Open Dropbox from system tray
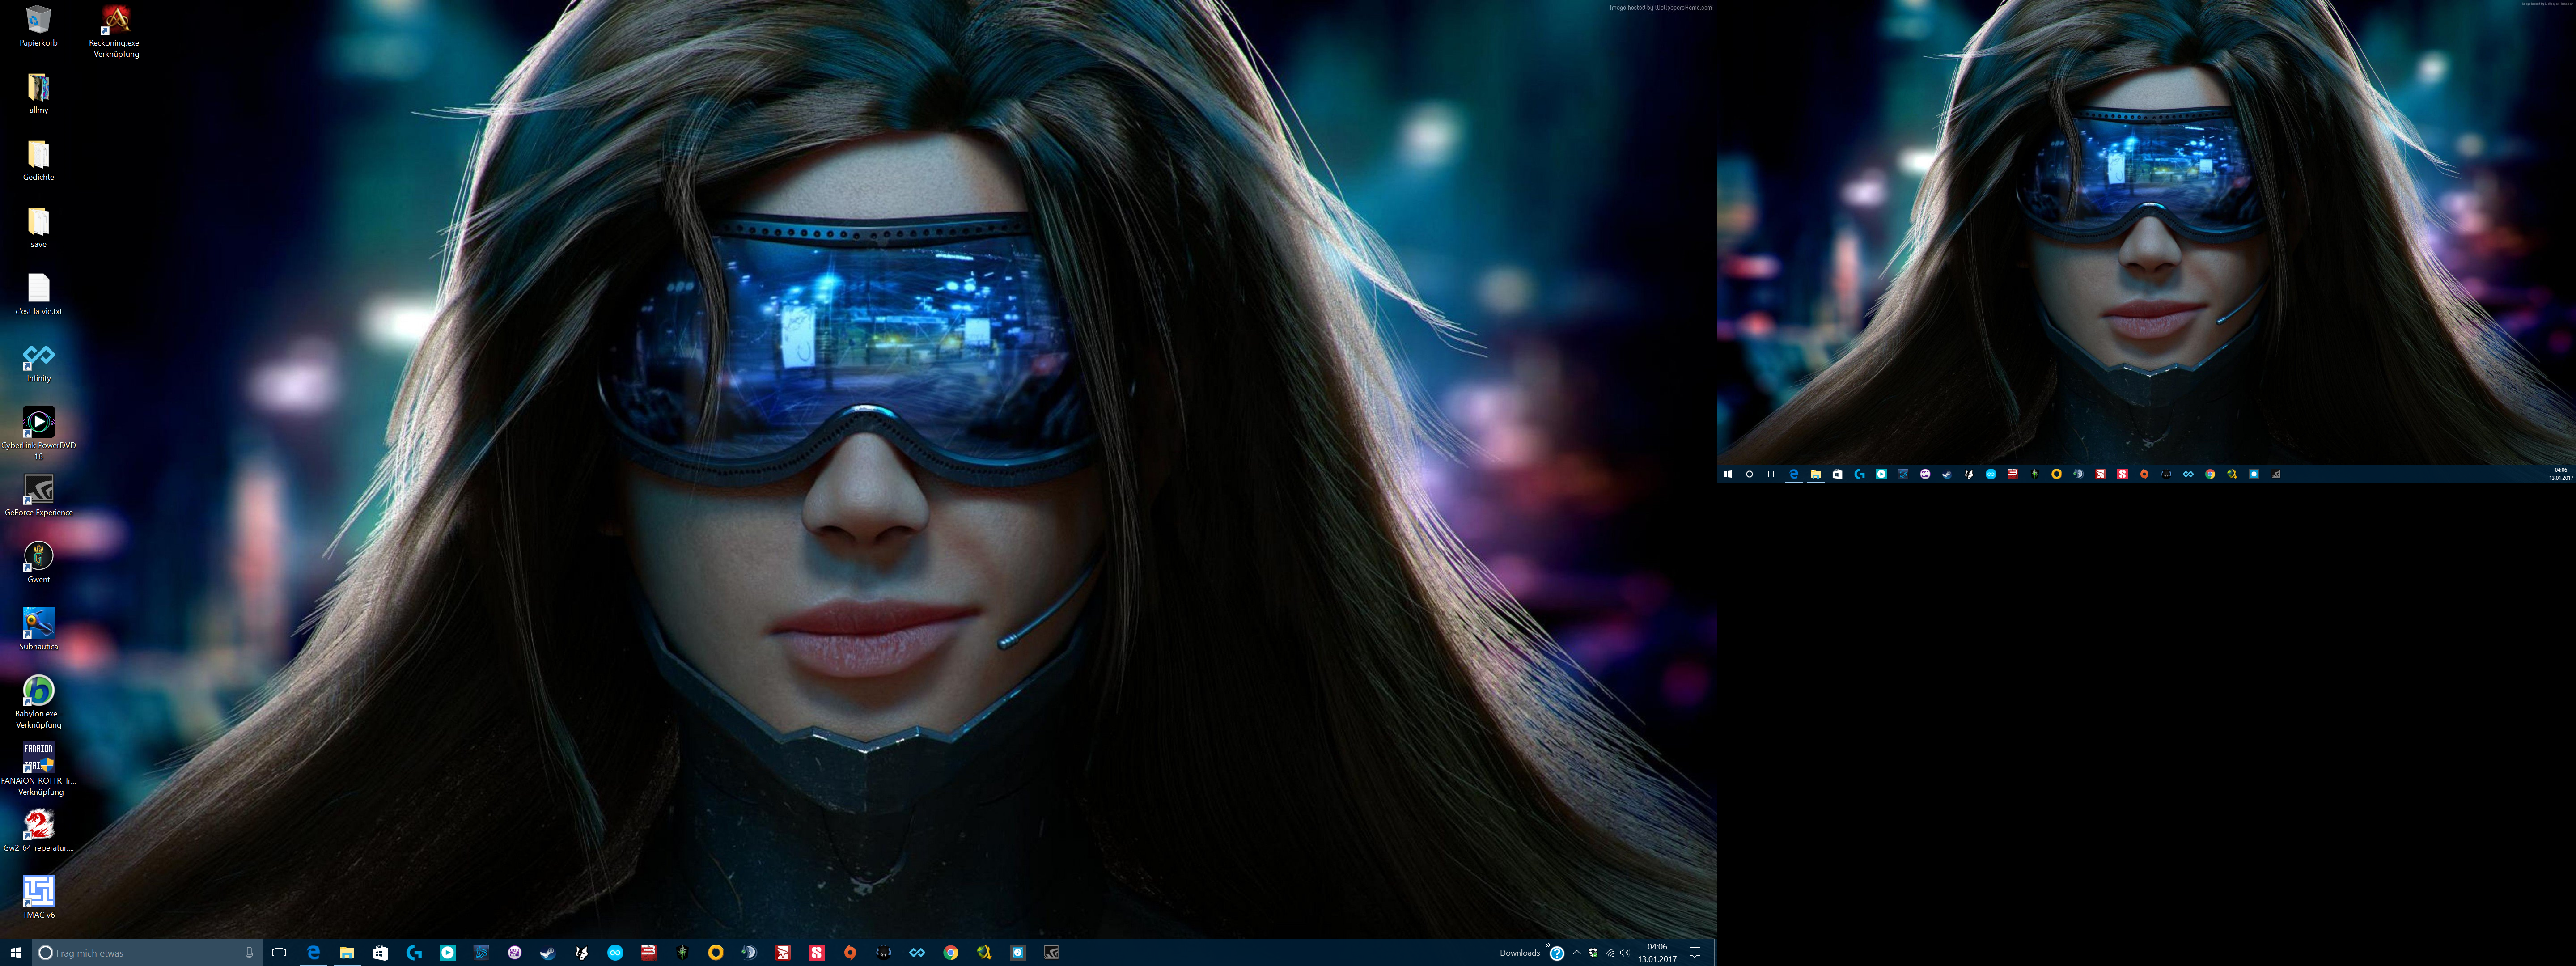This screenshot has width=2576, height=966. click(x=1593, y=953)
